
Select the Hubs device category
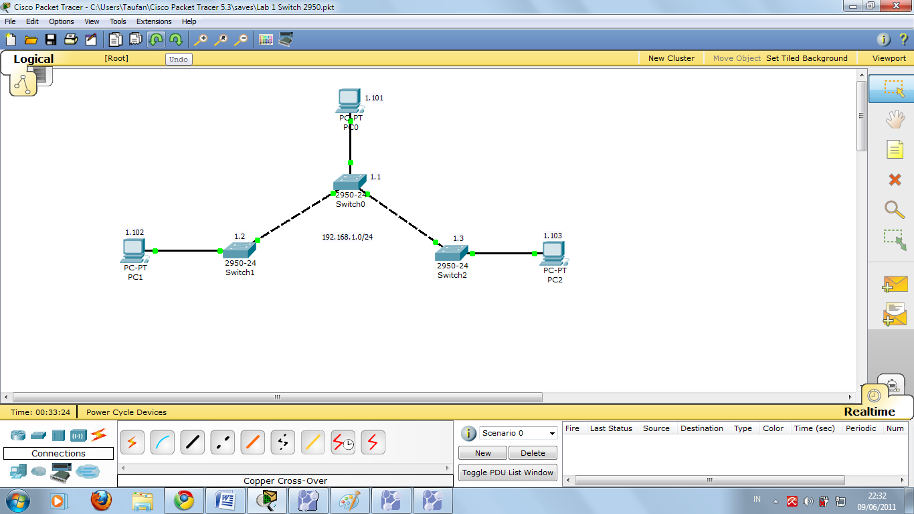click(x=58, y=436)
